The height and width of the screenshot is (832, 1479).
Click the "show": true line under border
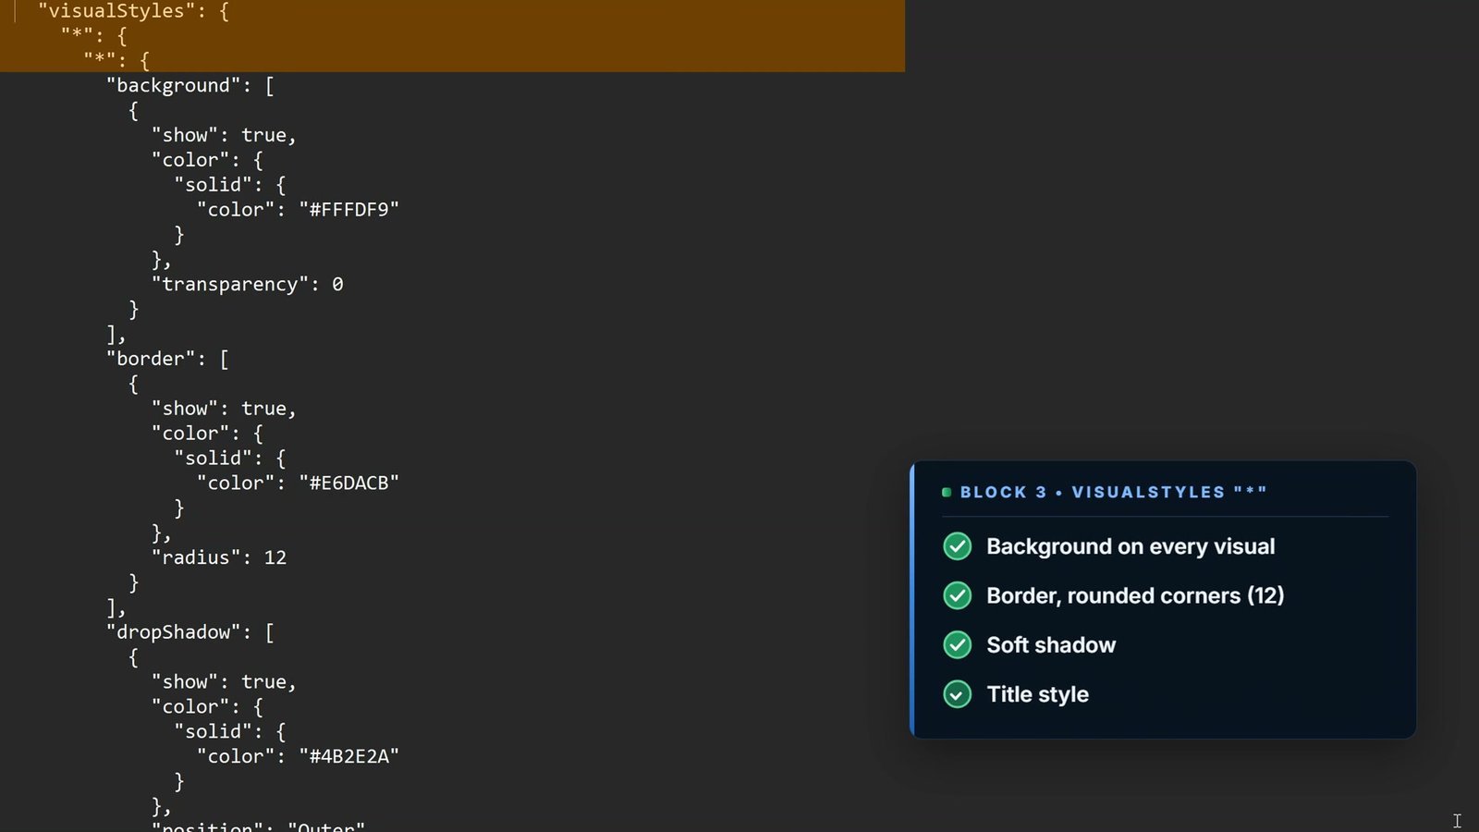tap(224, 409)
